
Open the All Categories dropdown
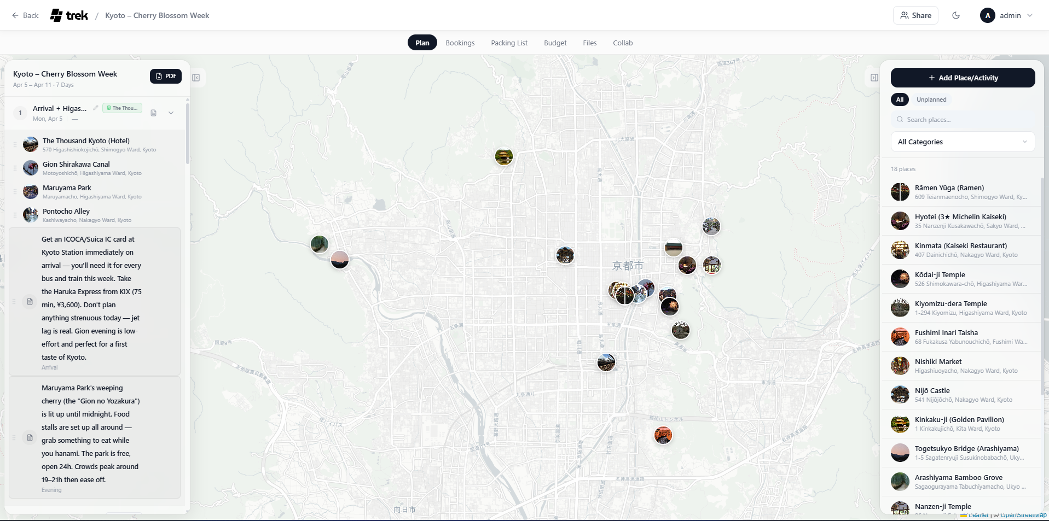tap(962, 142)
